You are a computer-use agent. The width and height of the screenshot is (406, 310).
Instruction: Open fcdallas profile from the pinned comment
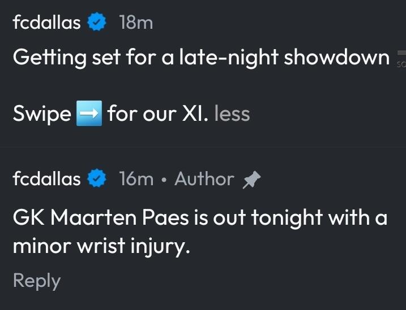pyautogui.click(x=46, y=180)
